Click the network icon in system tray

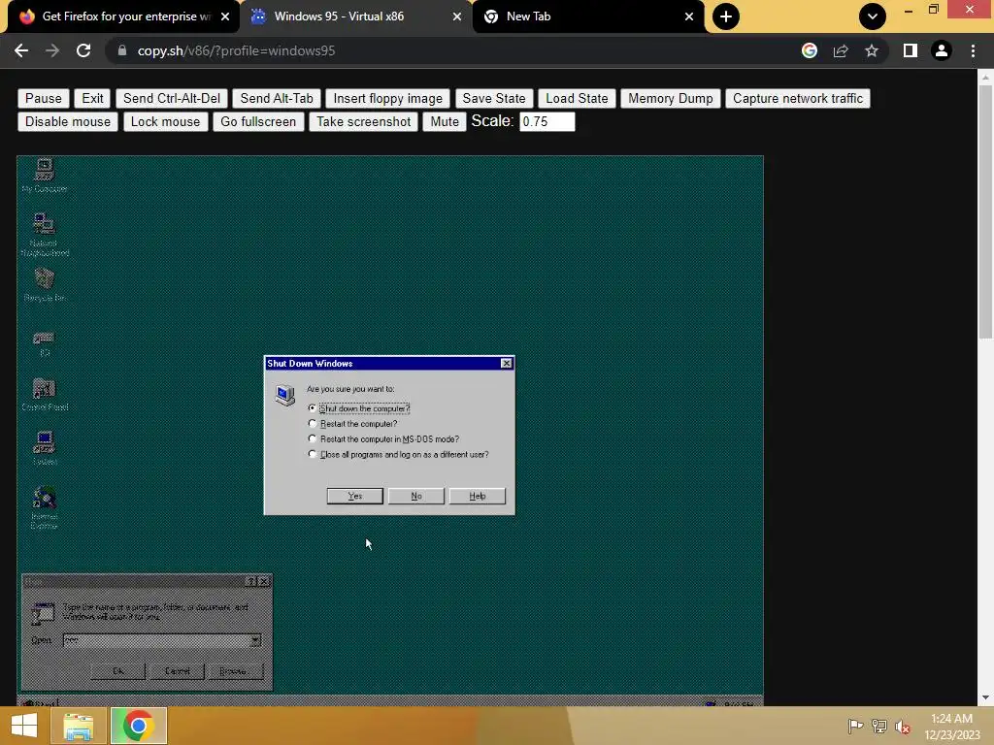(x=879, y=727)
